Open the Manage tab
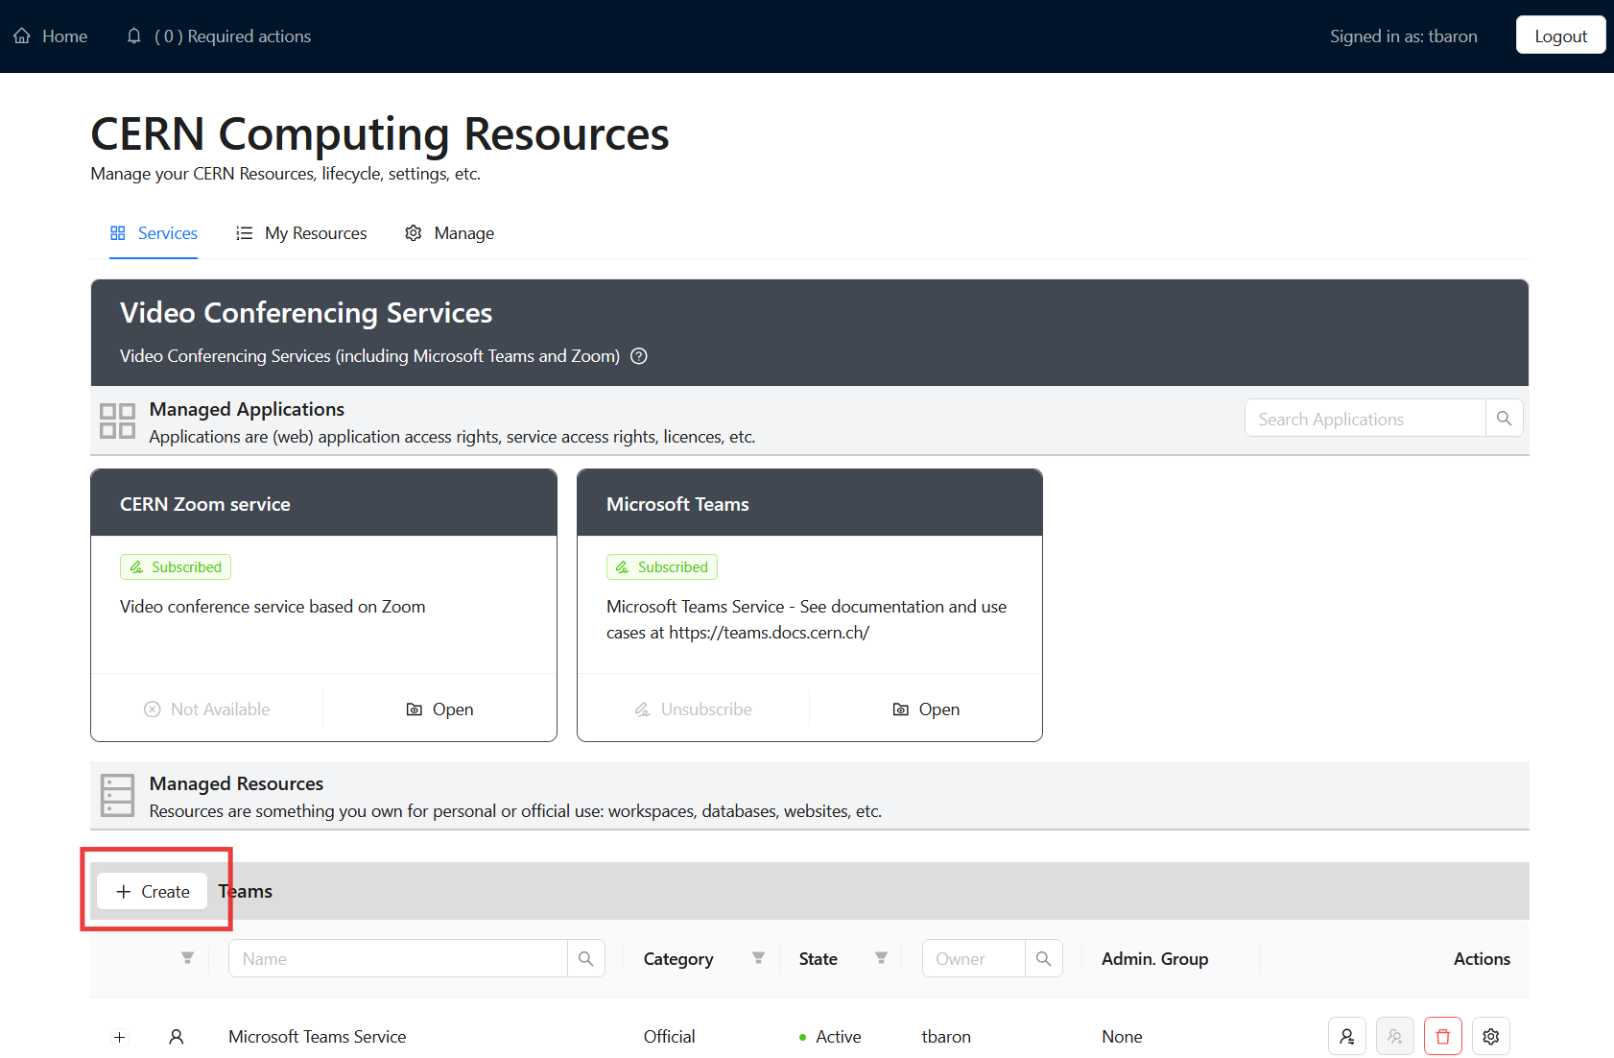The image size is (1614, 1058). pyautogui.click(x=449, y=233)
